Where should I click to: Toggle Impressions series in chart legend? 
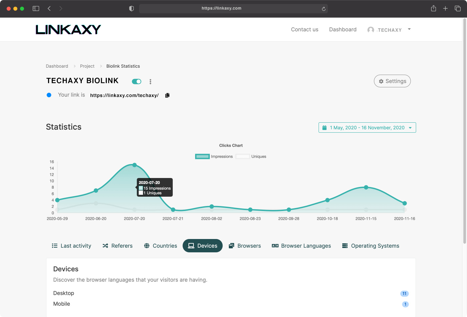point(214,156)
